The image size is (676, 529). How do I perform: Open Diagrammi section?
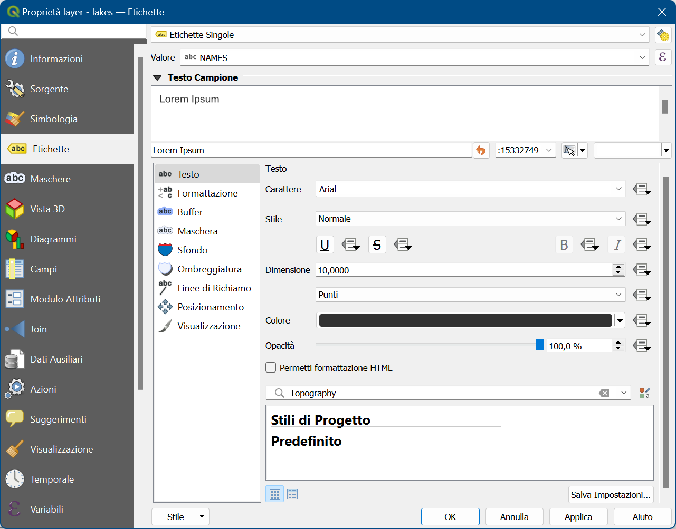[67, 239]
